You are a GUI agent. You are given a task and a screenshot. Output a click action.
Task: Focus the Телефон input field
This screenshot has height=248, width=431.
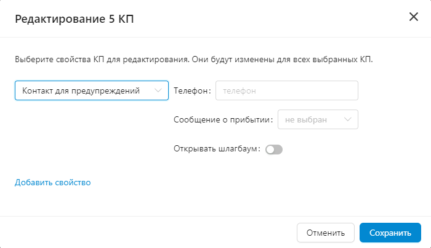286,90
